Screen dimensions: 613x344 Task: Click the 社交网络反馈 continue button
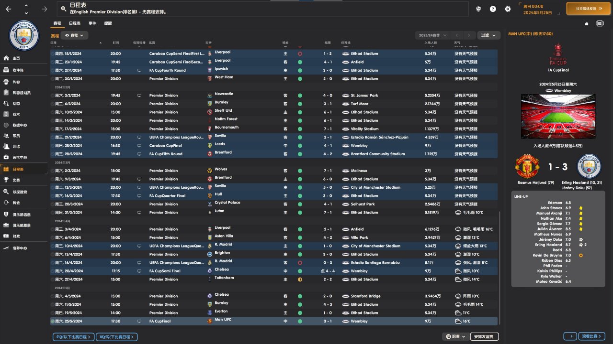coord(588,9)
